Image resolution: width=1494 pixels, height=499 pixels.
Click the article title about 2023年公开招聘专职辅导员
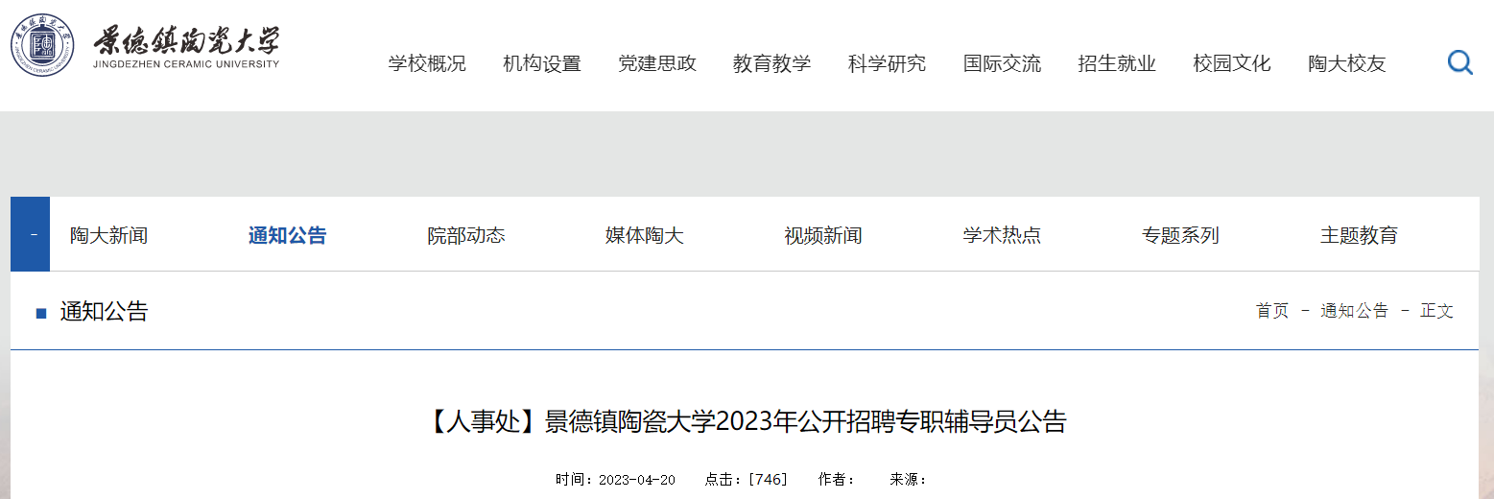[746, 421]
